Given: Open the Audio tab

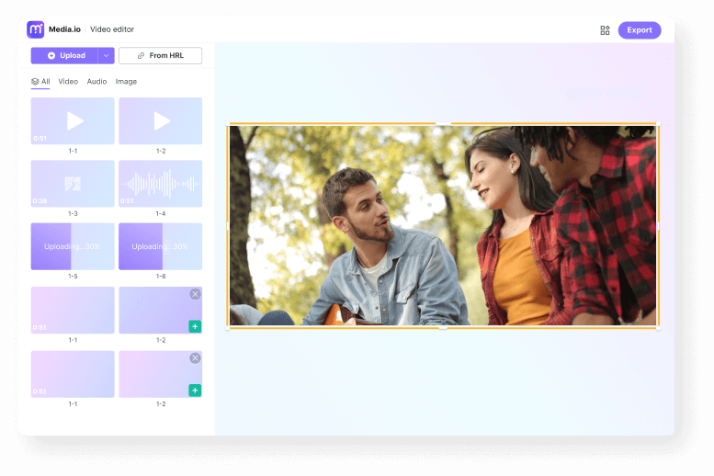Looking at the screenshot, I should coord(96,82).
